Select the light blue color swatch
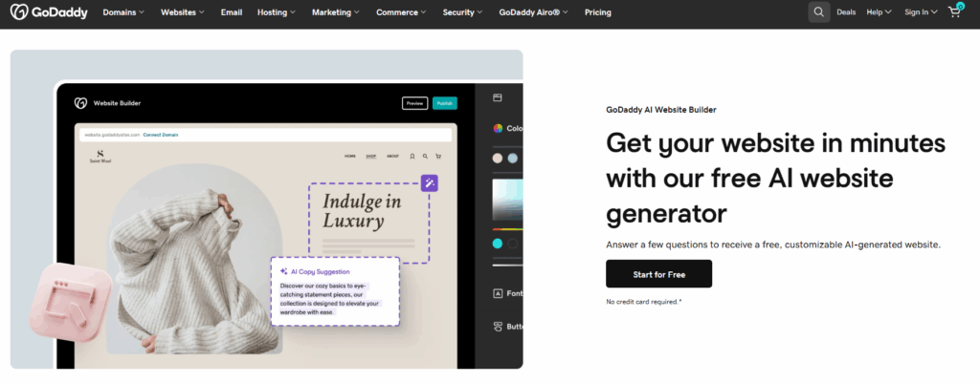Viewport: 980px width, 383px height. tap(513, 159)
